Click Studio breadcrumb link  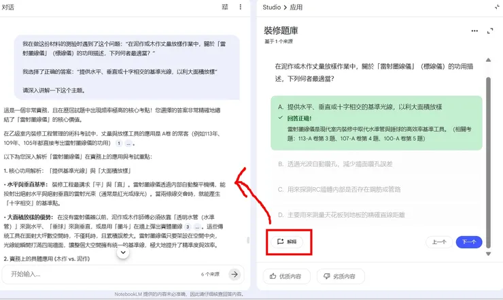tap(271, 7)
